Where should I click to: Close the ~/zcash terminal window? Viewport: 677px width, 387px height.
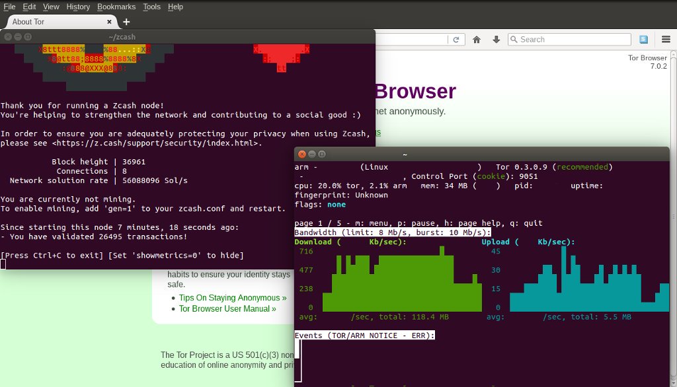8,37
